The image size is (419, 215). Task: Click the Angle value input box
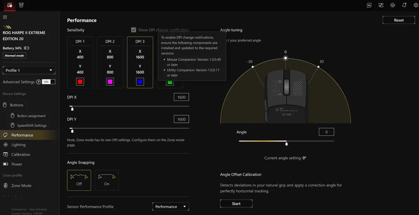point(326,132)
